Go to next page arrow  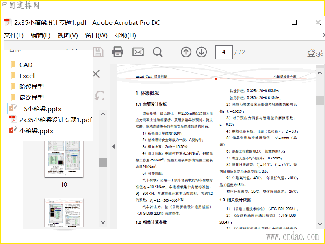201,52
